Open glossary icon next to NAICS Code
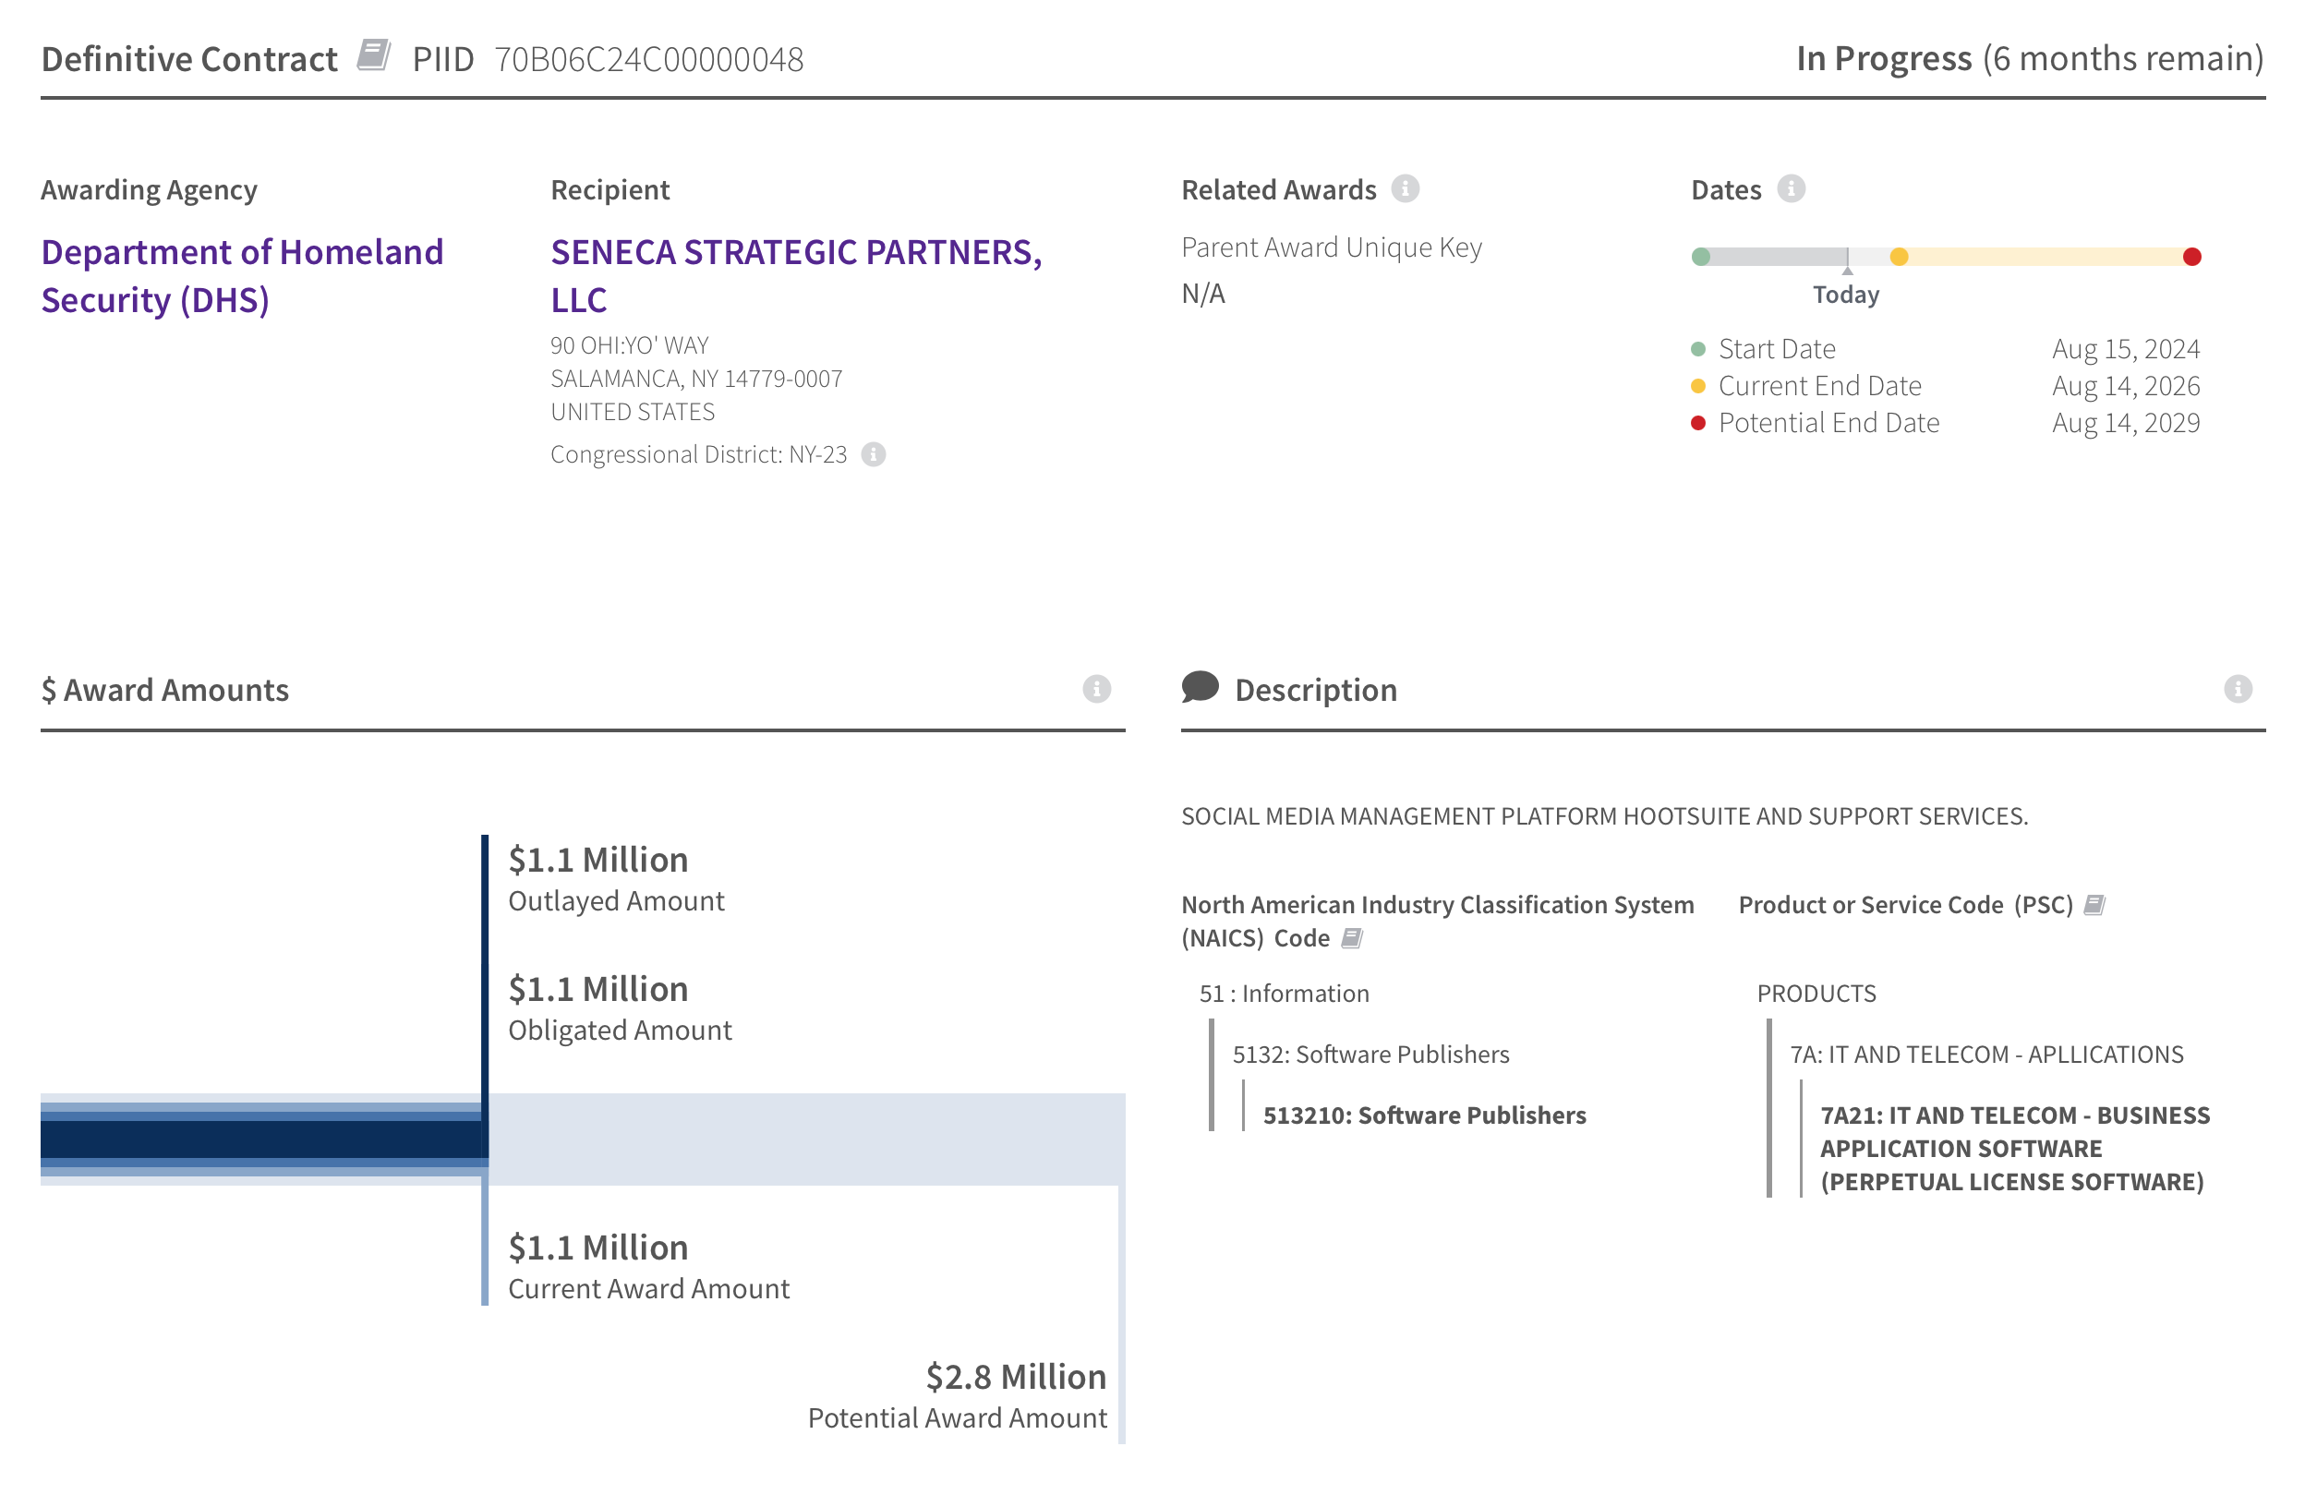The height and width of the screenshot is (1507, 2305). tap(1351, 937)
